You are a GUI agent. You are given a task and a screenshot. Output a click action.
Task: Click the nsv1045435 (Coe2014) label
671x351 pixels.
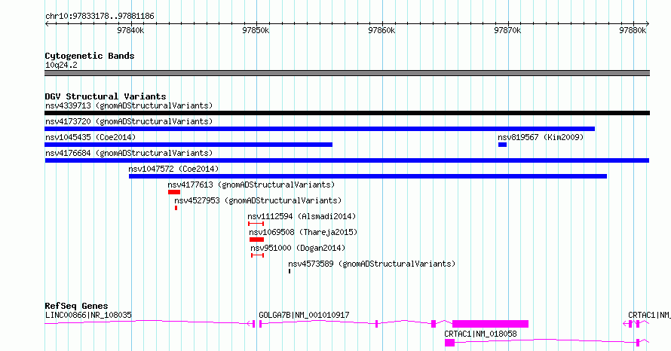pyautogui.click(x=90, y=137)
